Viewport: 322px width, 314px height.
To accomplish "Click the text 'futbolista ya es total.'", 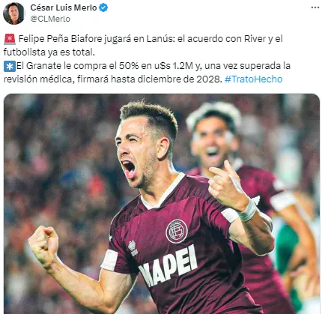I will [49, 52].
